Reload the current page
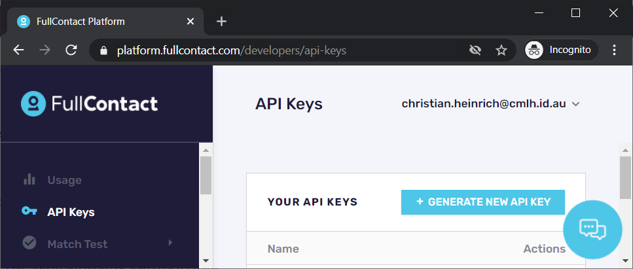The height and width of the screenshot is (269, 633). pos(71,50)
